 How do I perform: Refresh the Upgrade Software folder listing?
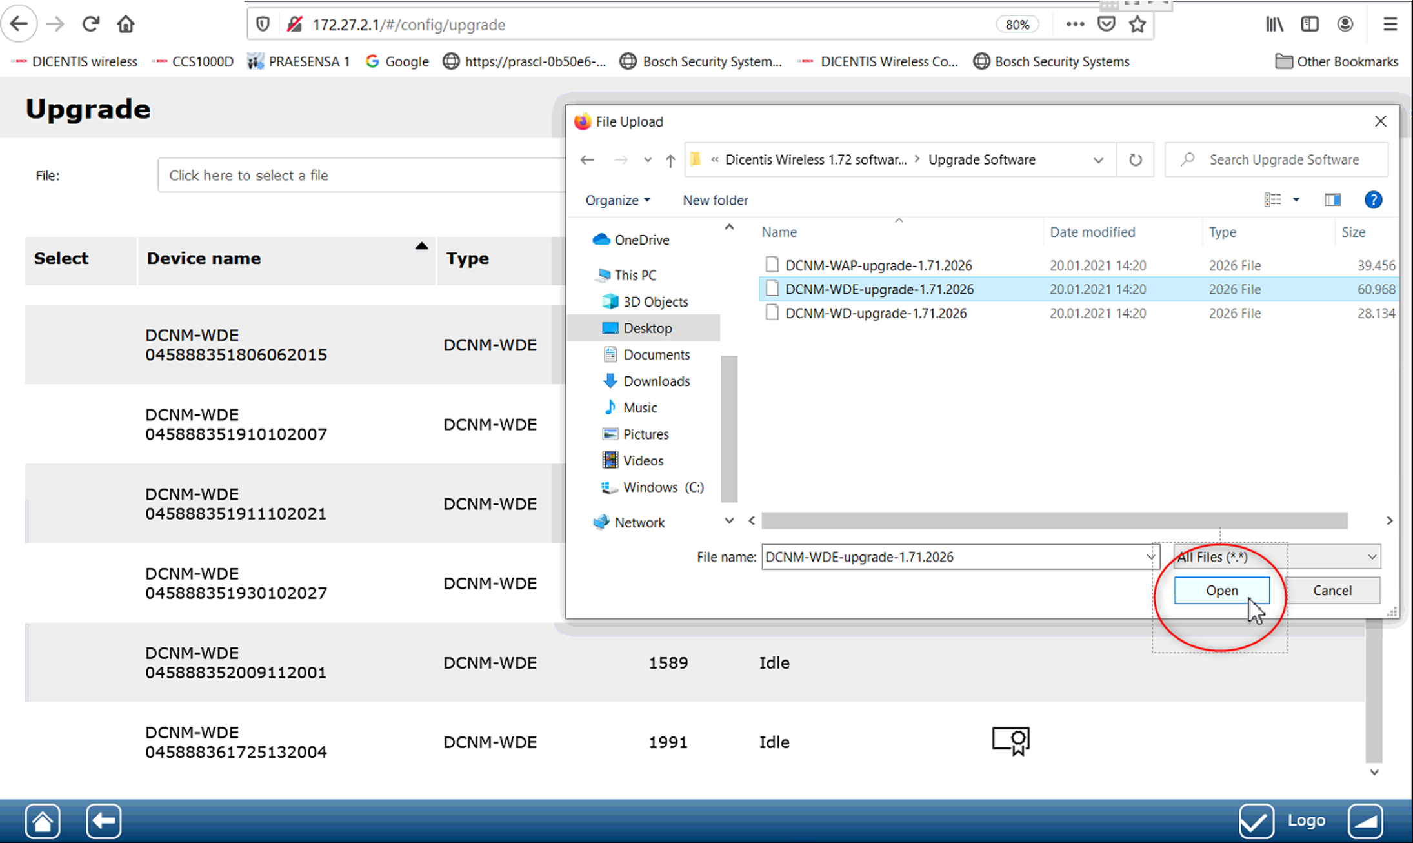coord(1135,159)
